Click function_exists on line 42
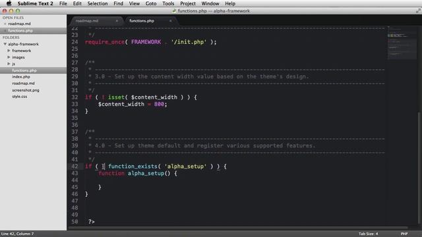 pos(133,167)
